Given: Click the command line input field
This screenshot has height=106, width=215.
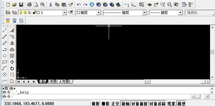Looking at the screenshot, I should 96,96.
